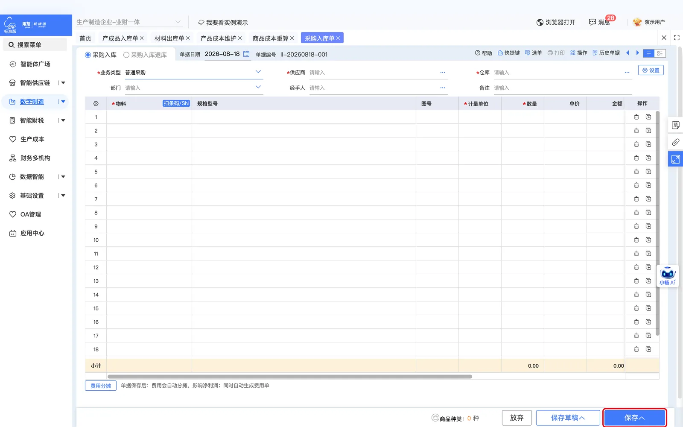The image size is (683, 427).
Task: Click the 草 draft icon on right sidebar
Action: pos(675,125)
